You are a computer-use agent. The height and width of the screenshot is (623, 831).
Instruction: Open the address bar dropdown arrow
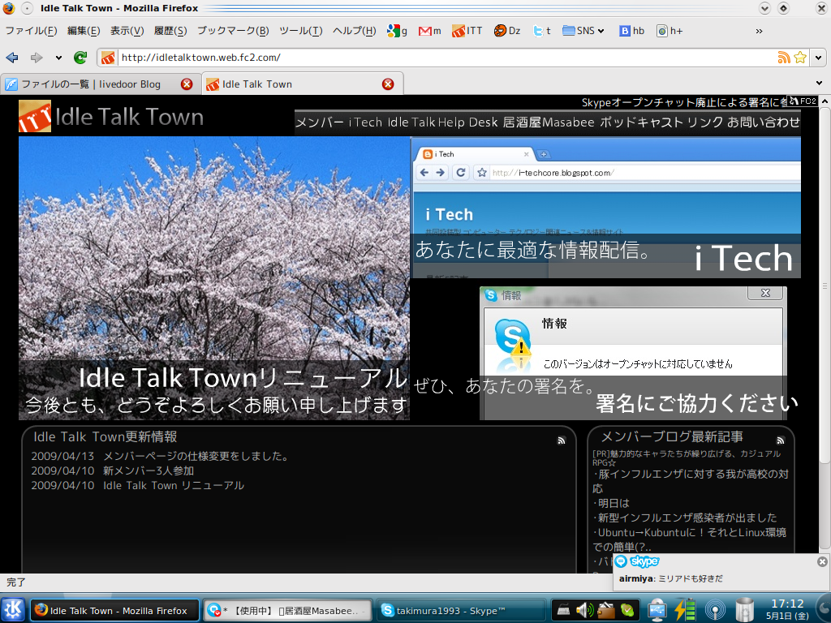[x=818, y=58]
